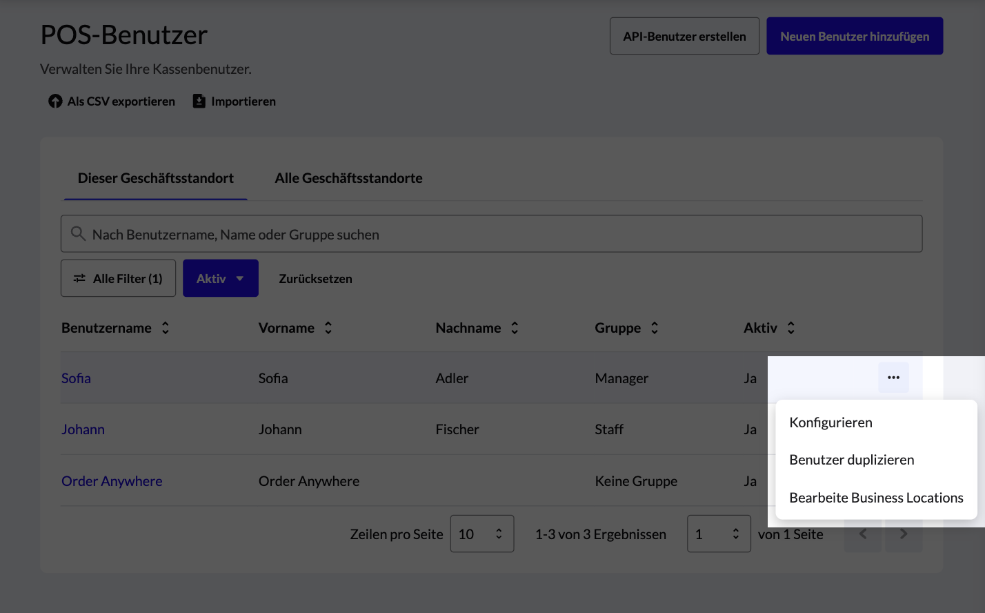985x613 pixels.
Task: Open the page number selector
Action: [x=719, y=534]
